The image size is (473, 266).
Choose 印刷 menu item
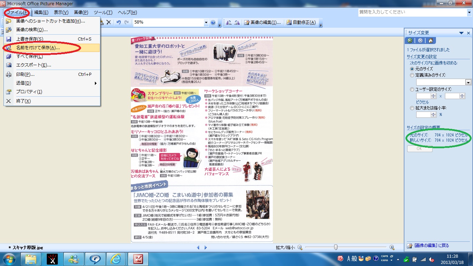pos(52,74)
